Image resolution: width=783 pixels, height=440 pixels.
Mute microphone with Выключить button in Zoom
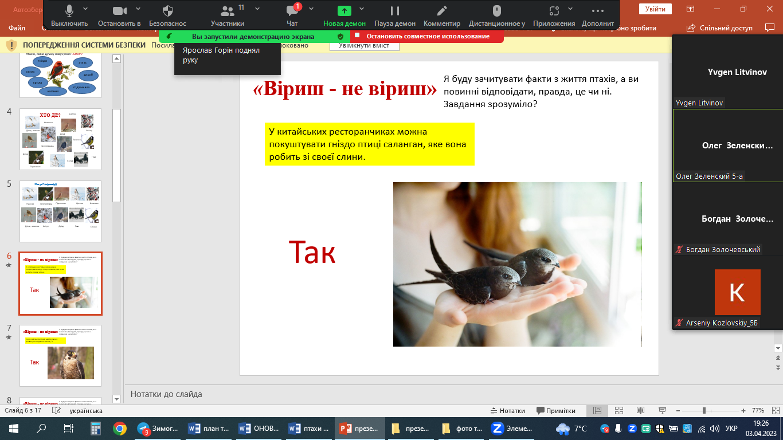[x=69, y=15]
